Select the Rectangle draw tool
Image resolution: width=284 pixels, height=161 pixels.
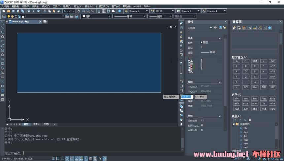pyautogui.click(x=3, y=41)
